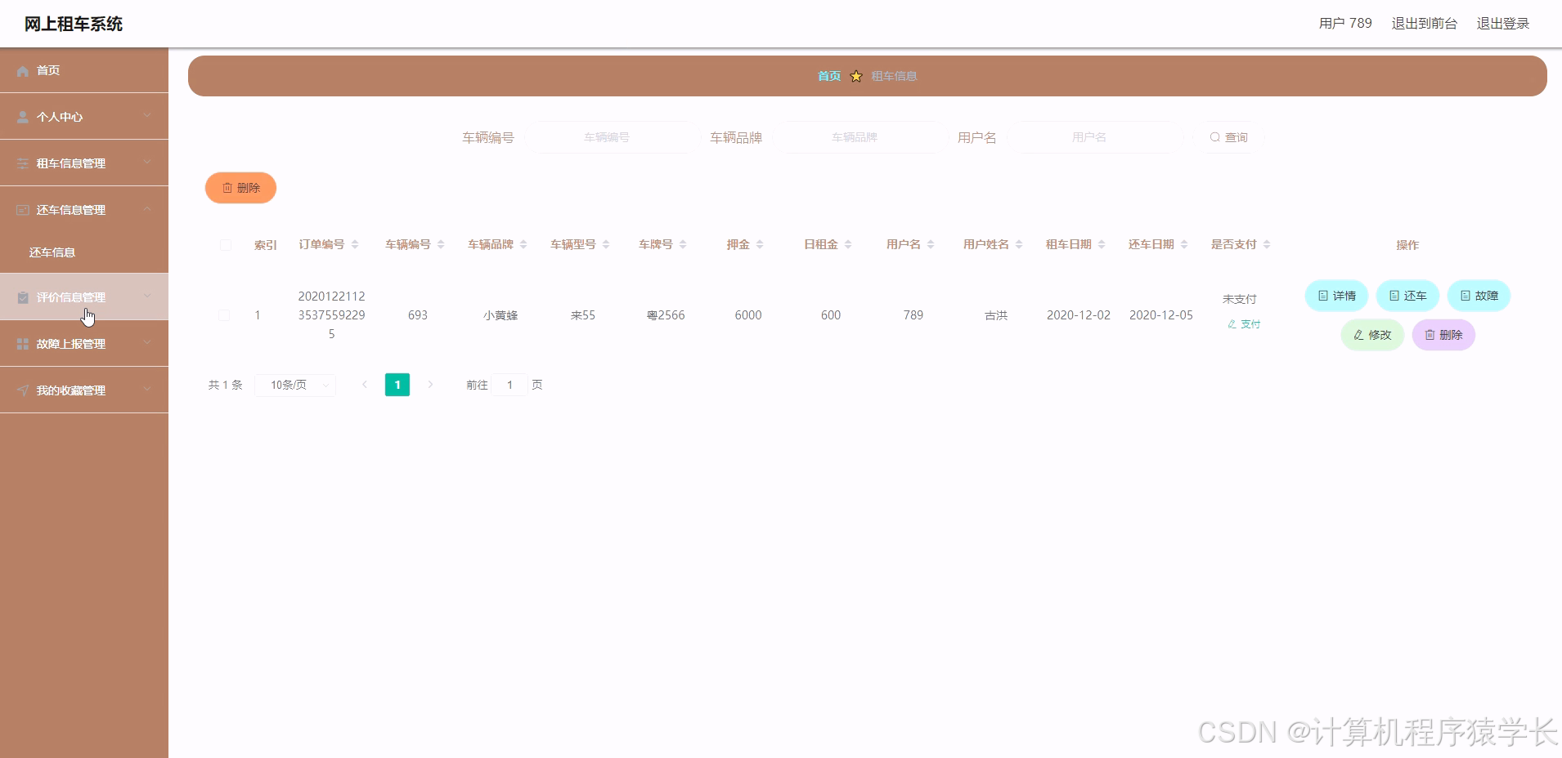1562x758 pixels.
Task: Click the document icon in 详情 button
Action: [1323, 296]
